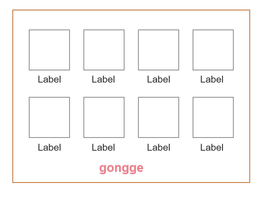Image resolution: width=263 pixels, height=198 pixels.
Task: Click the last box in the bottom row
Action: (213, 117)
